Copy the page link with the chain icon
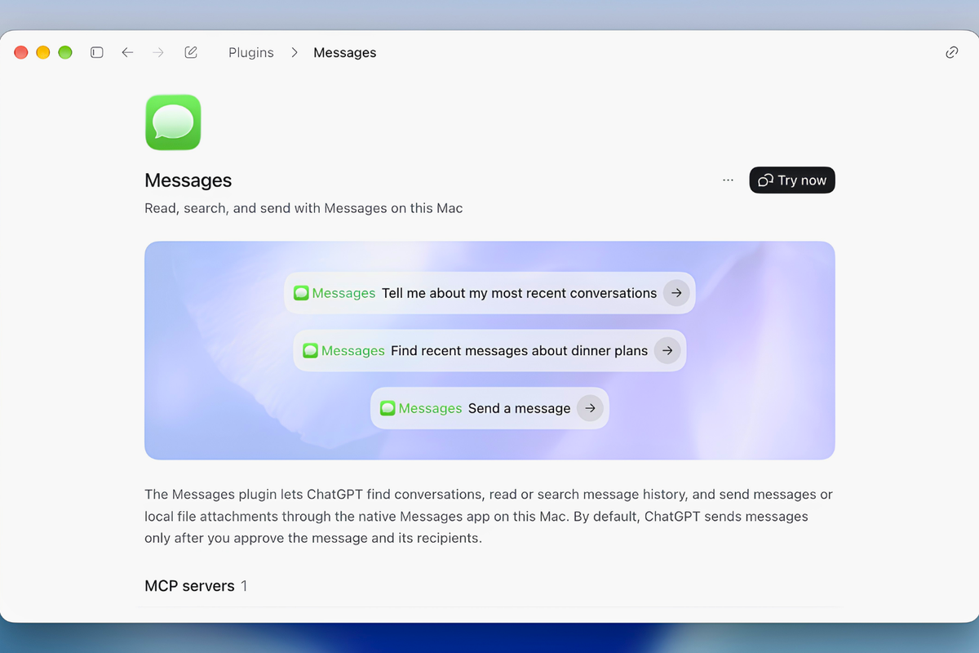This screenshot has height=653, width=979. click(951, 52)
